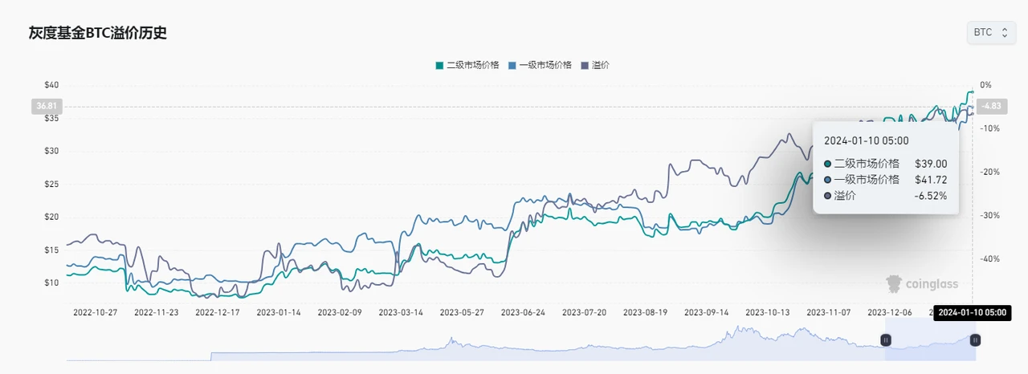Click the green 二级市场价格 legend square

point(439,65)
